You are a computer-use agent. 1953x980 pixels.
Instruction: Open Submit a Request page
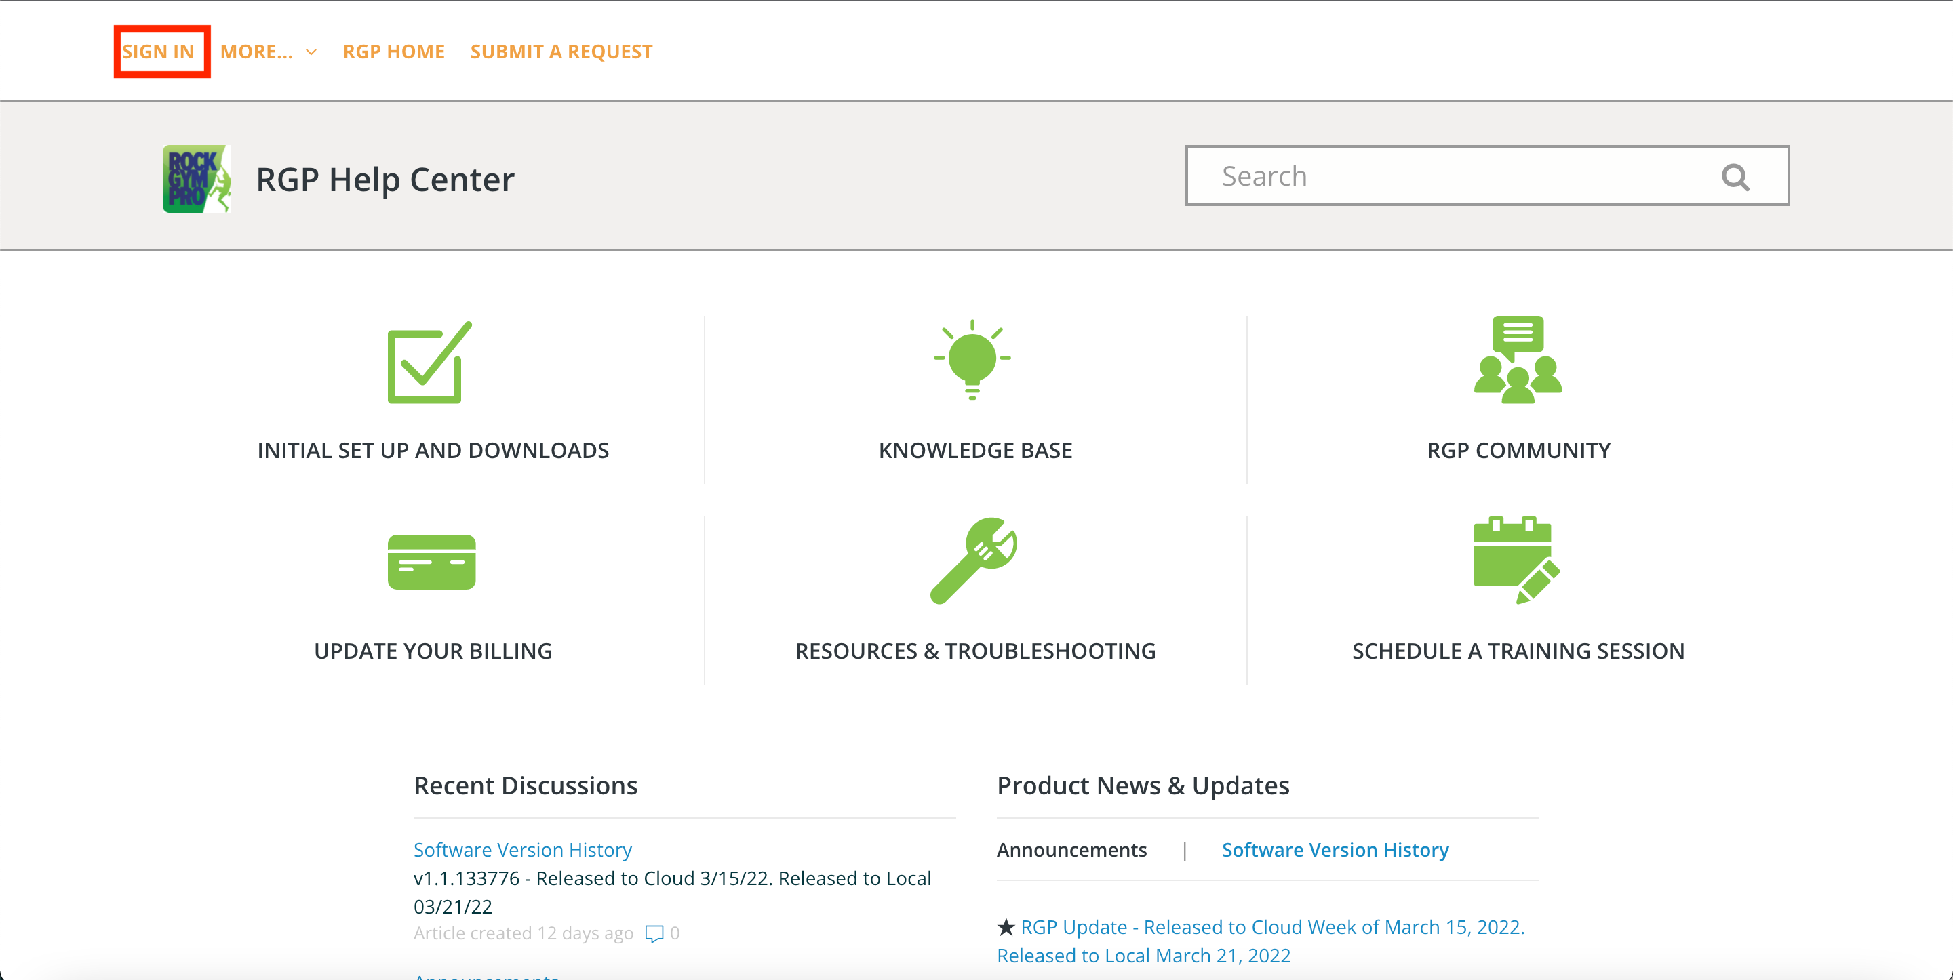click(561, 52)
